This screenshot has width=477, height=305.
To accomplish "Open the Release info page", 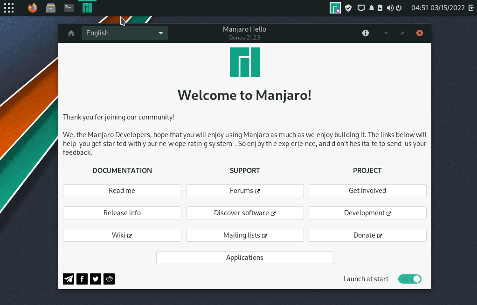I will coord(122,213).
